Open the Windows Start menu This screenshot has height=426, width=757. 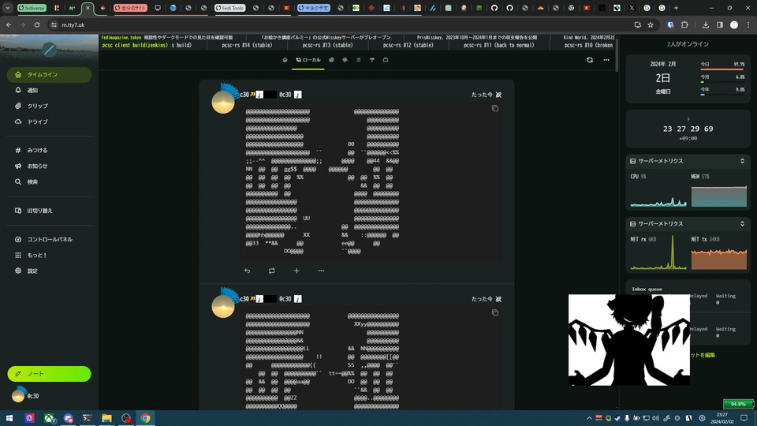pos(9,418)
